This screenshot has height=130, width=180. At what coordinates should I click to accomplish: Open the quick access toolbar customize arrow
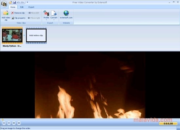click(x=27, y=2)
